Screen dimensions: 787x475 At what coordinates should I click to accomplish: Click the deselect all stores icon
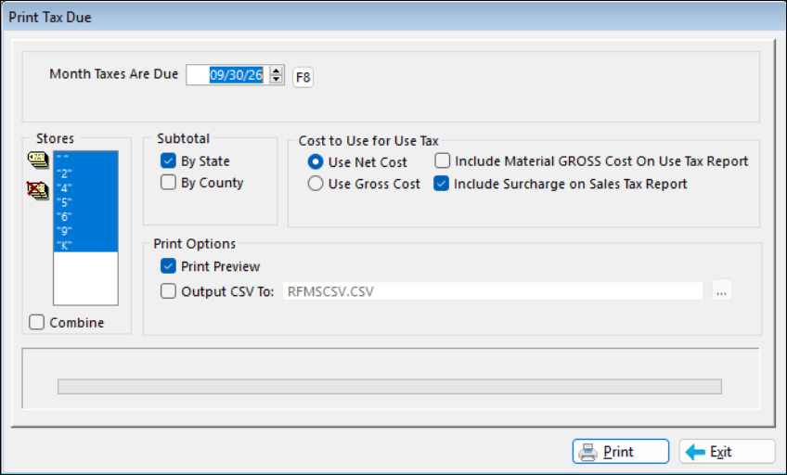coord(38,189)
